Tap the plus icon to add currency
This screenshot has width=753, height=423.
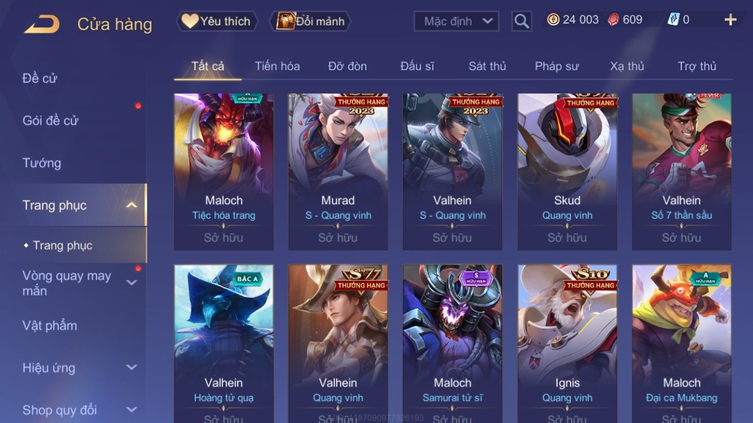[x=730, y=20]
